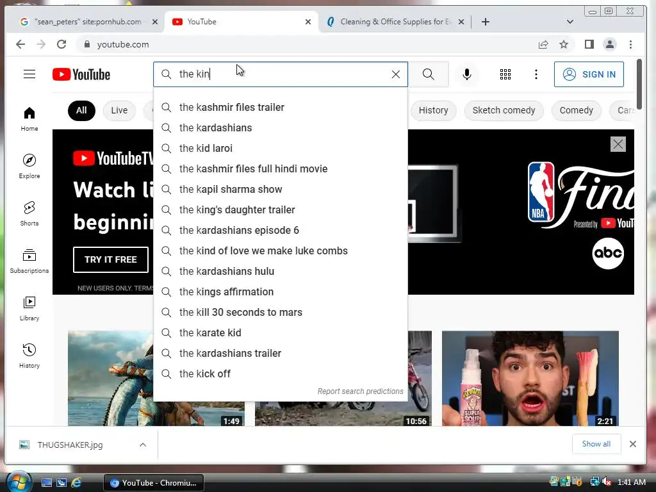Switch to Cleaning & Office Supplies tab

tap(395, 22)
